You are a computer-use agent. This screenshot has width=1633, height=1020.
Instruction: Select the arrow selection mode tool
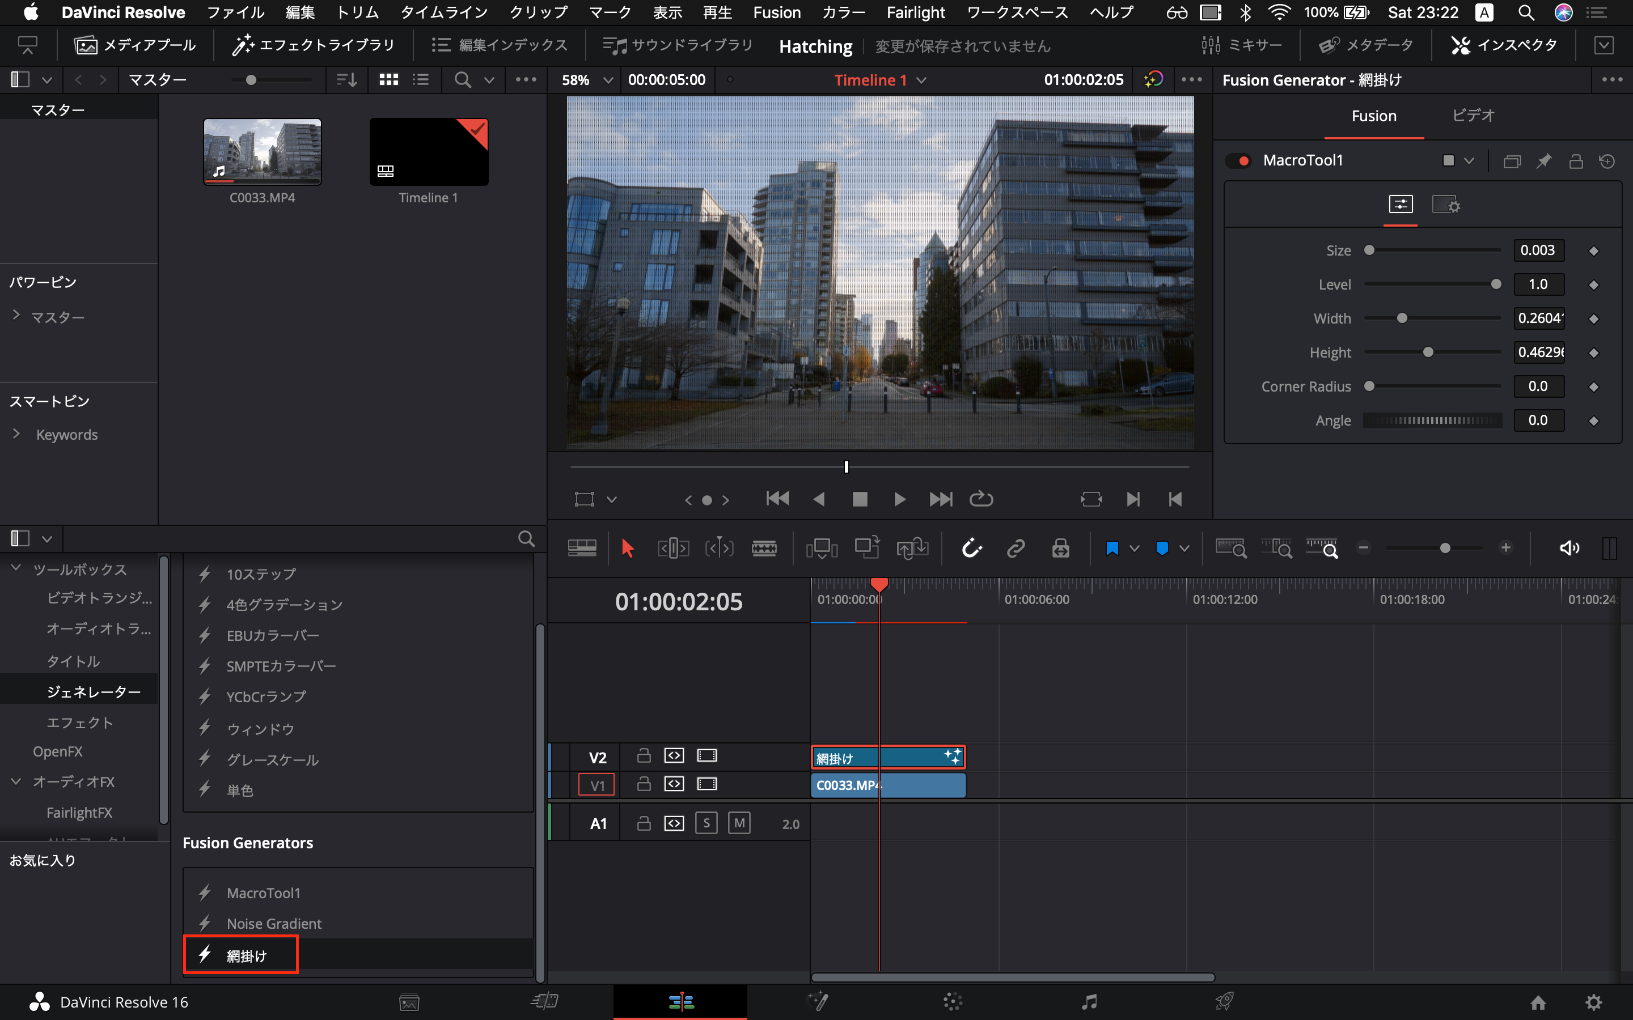[628, 549]
